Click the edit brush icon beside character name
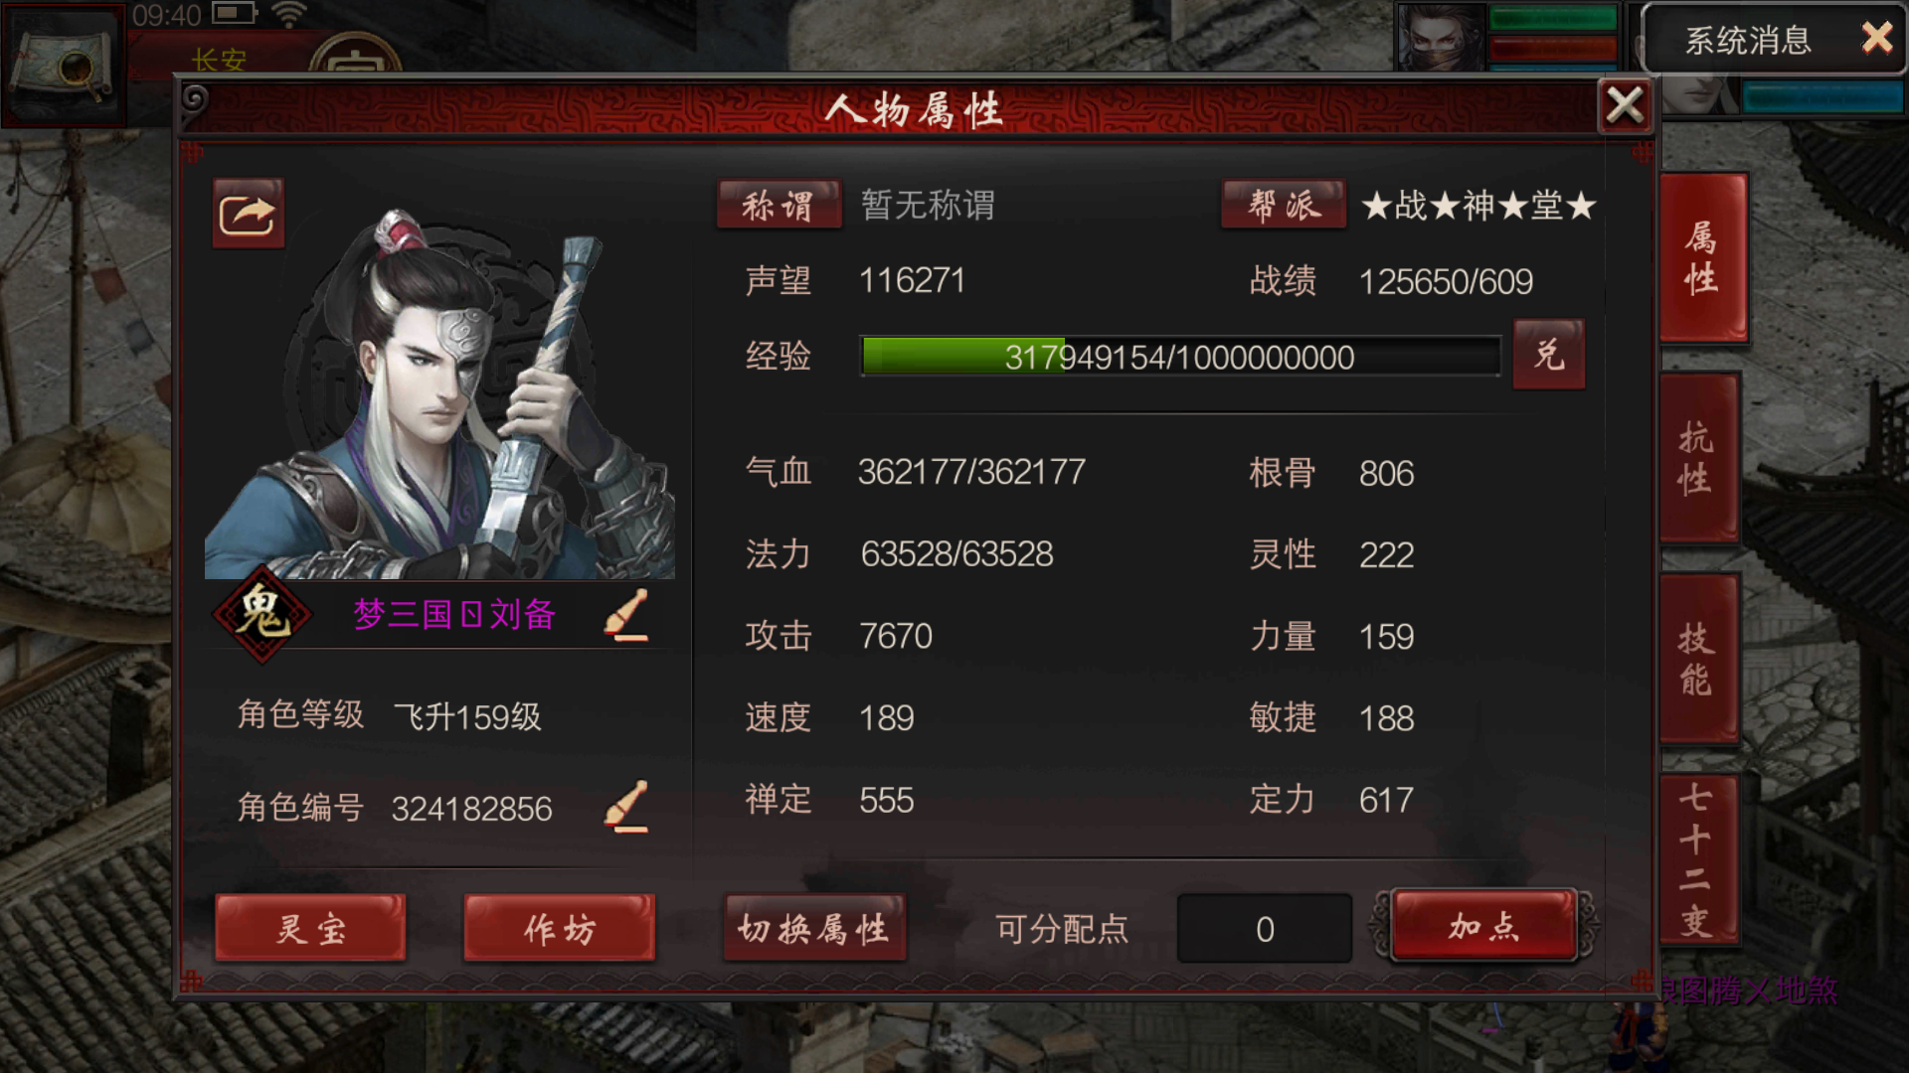 (626, 615)
